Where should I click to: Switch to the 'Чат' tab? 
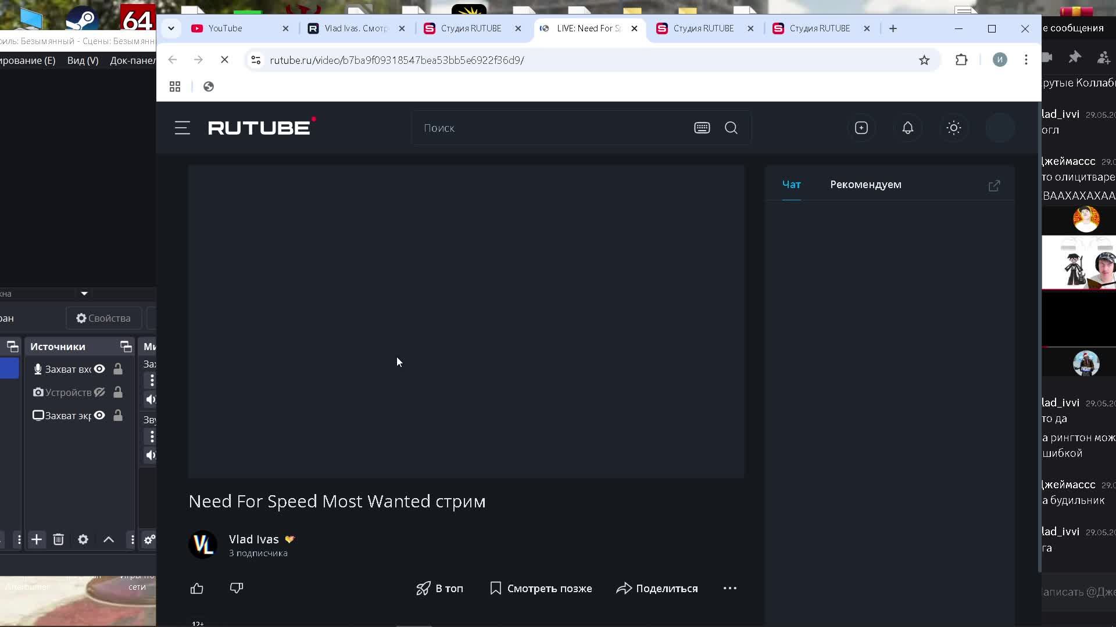pos(792,185)
